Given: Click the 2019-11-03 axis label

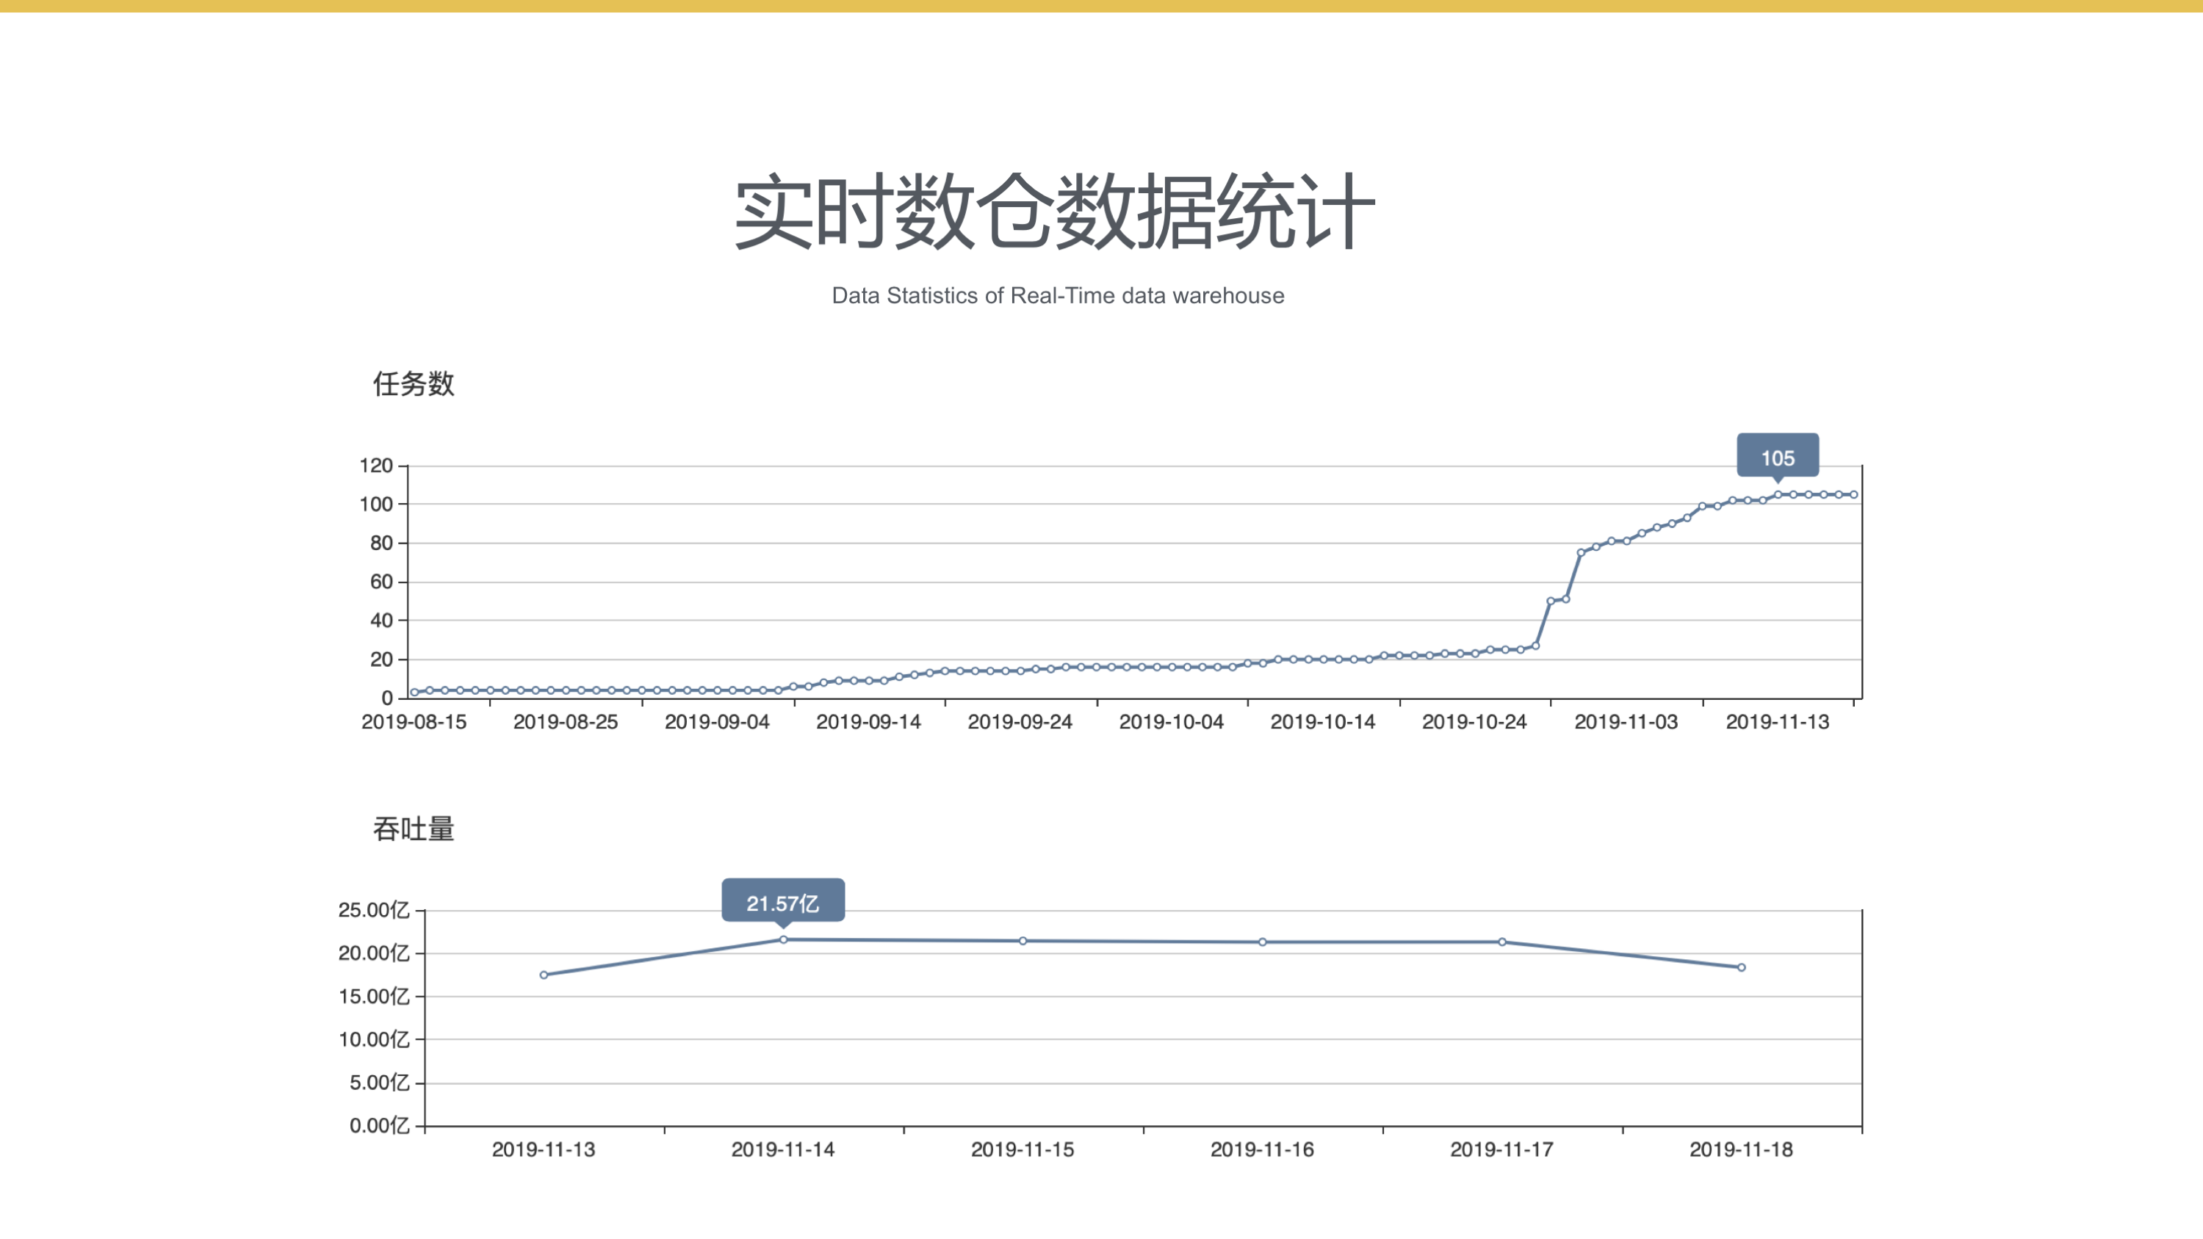Looking at the screenshot, I should 1626,722.
